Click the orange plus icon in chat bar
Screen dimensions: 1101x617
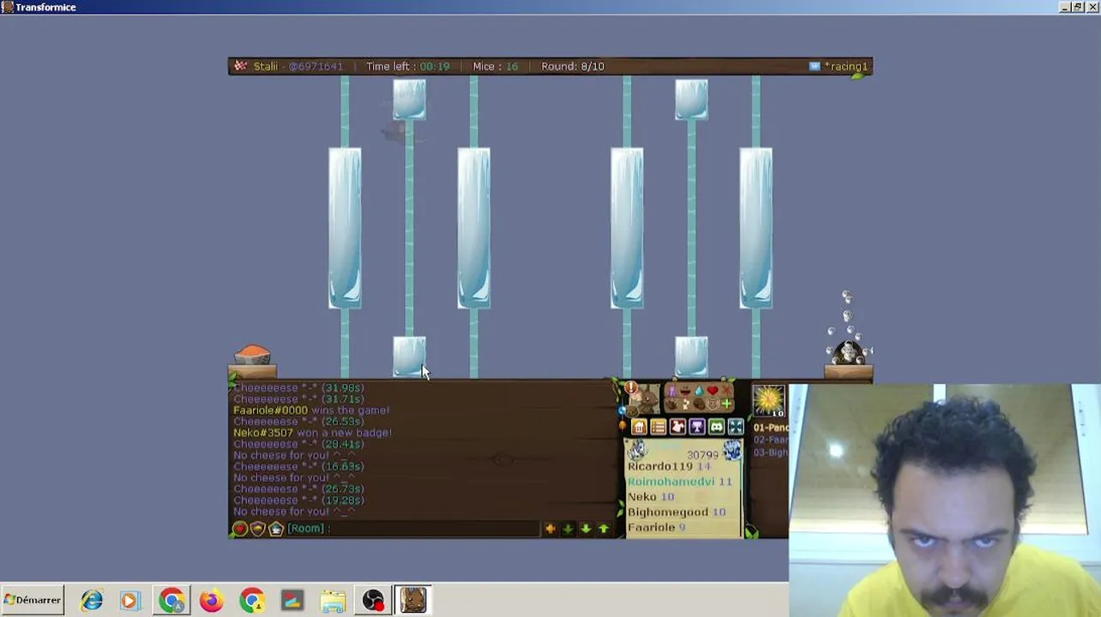(x=550, y=529)
